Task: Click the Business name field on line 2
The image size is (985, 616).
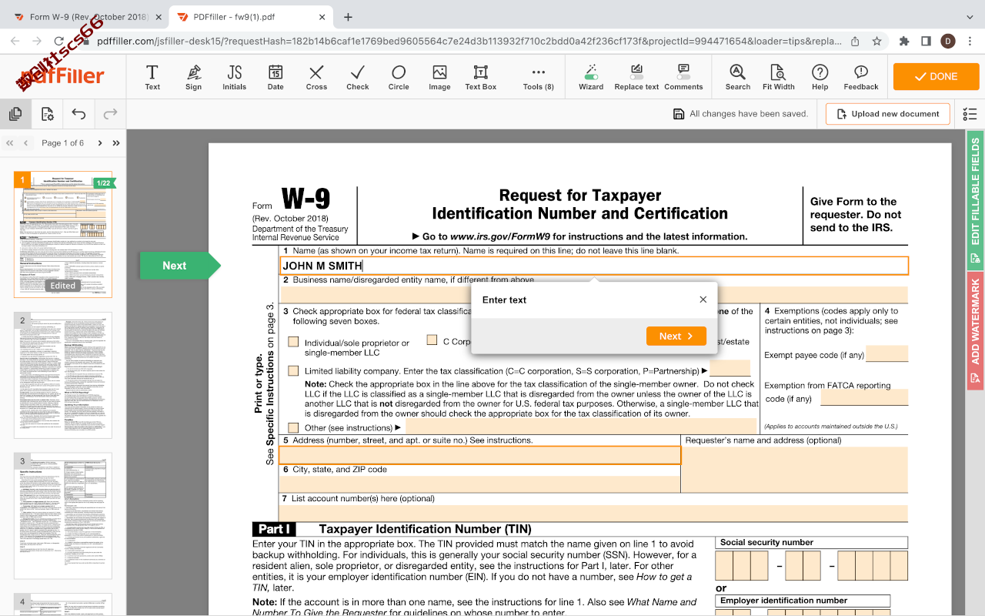Action: [x=594, y=295]
